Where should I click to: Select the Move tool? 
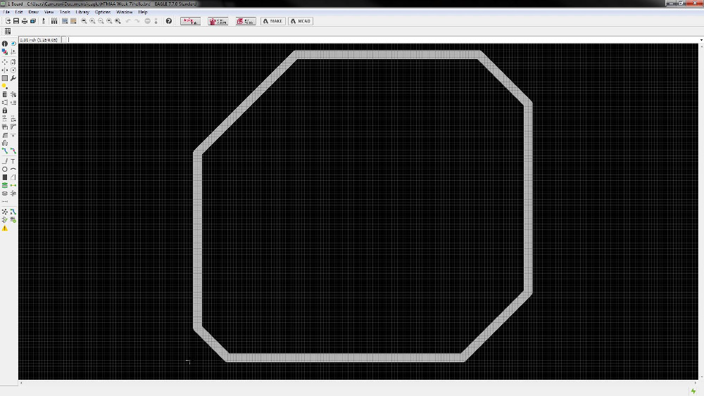coord(5,63)
